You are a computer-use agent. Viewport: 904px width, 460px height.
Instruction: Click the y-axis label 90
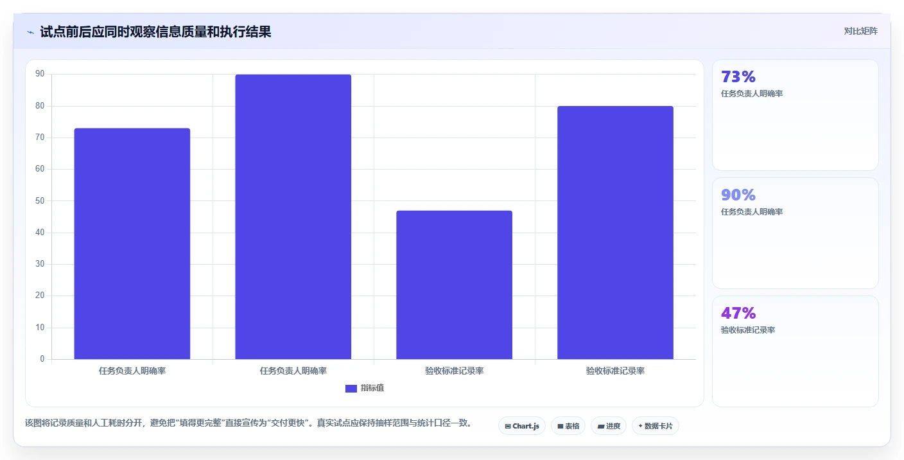tap(40, 74)
